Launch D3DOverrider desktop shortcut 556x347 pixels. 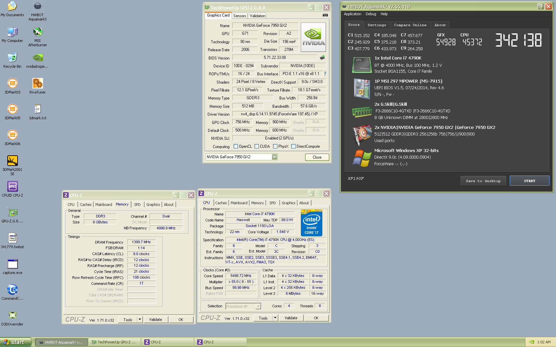[12, 318]
